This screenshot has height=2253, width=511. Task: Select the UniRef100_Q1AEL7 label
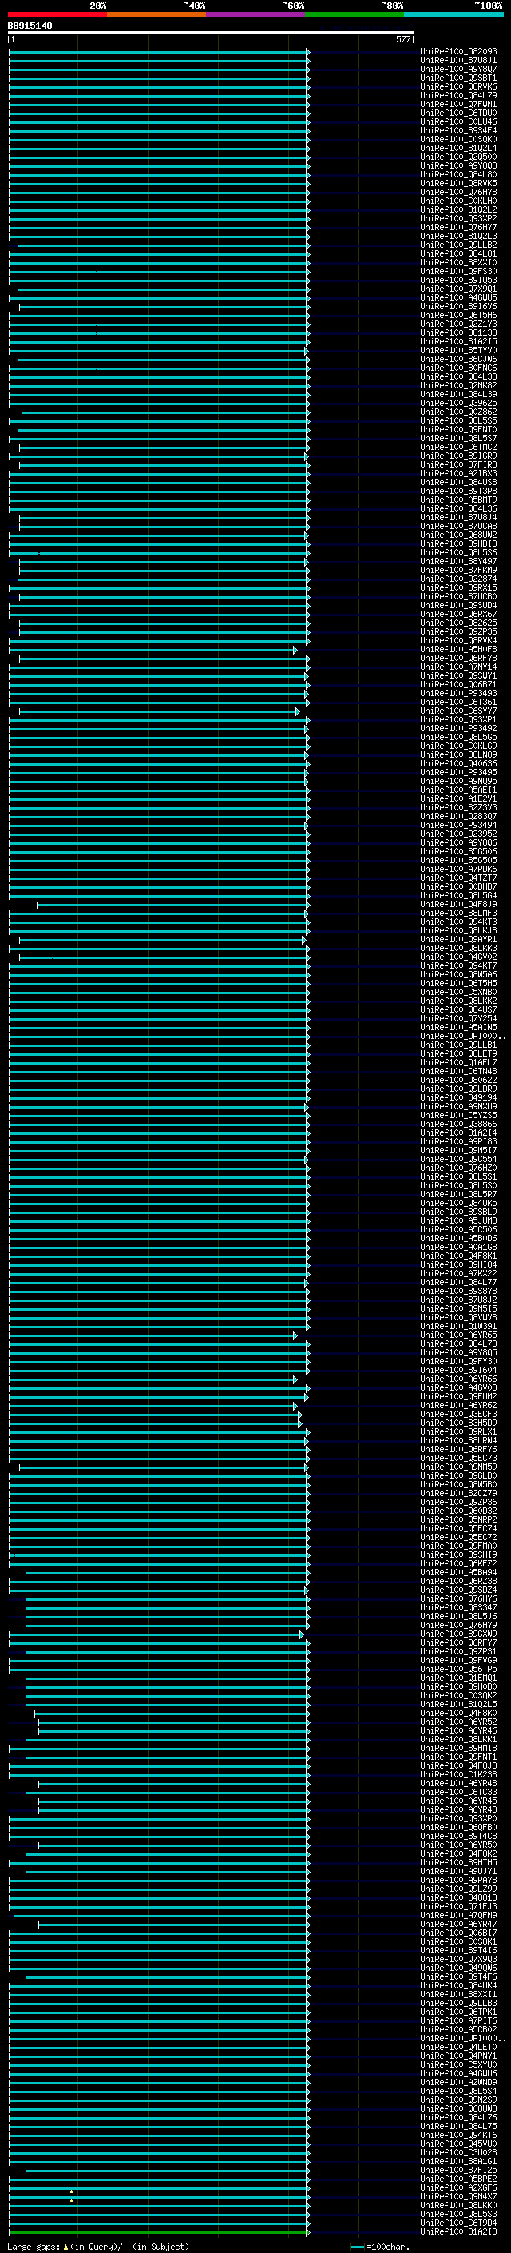point(458,1062)
